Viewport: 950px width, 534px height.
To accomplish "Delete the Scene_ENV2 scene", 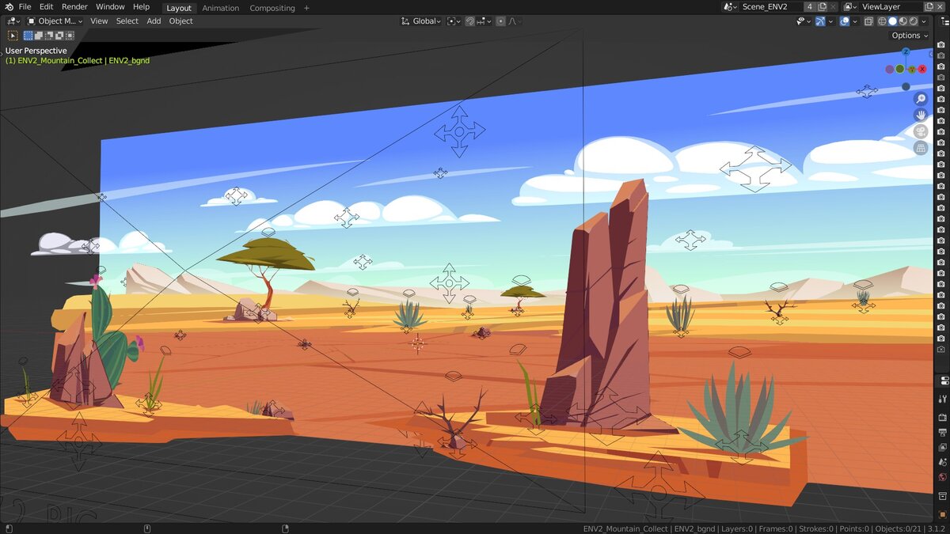I will coord(834,7).
